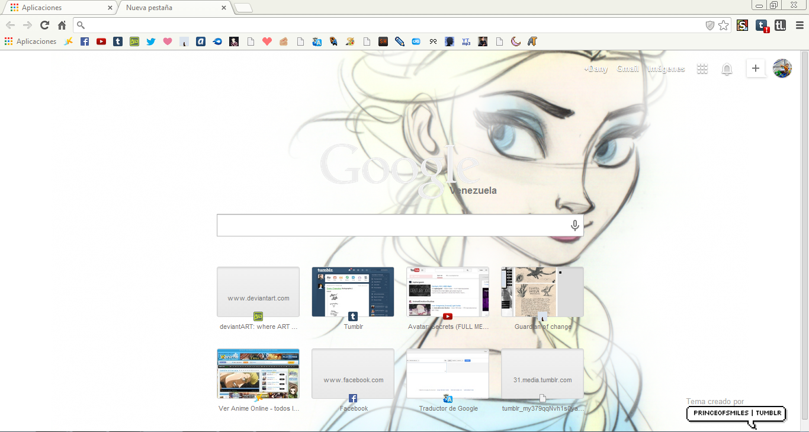Click the Google+ share plus button
The height and width of the screenshot is (432, 809).
(x=756, y=68)
